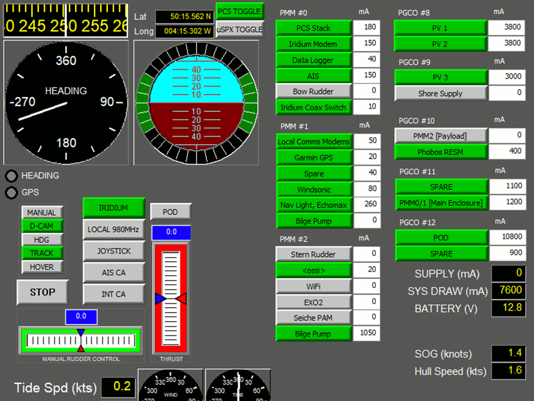The image size is (534, 401).
Task: Click the SYS DRAW value 7600
Action: tap(508, 291)
